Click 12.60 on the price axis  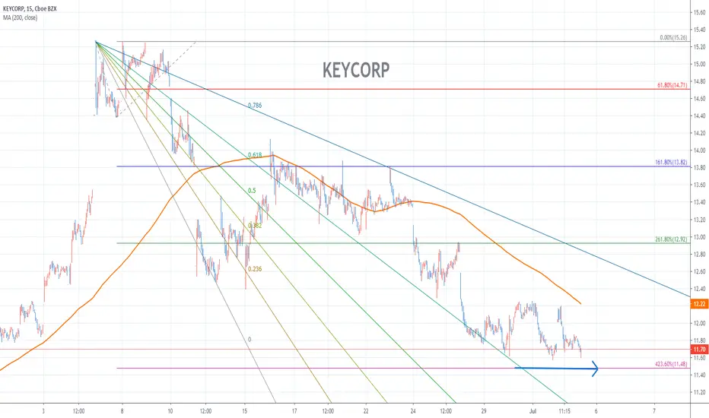pyautogui.click(x=700, y=271)
